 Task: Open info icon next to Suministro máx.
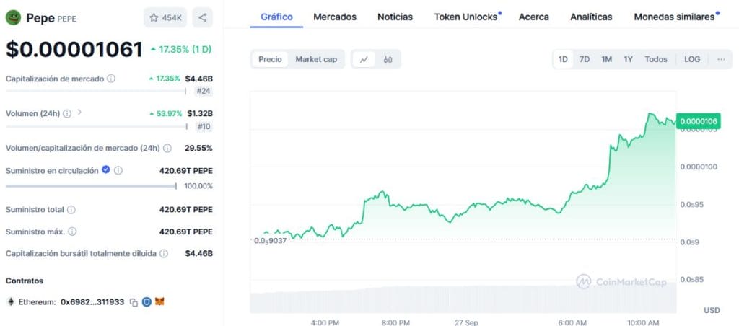click(72, 232)
